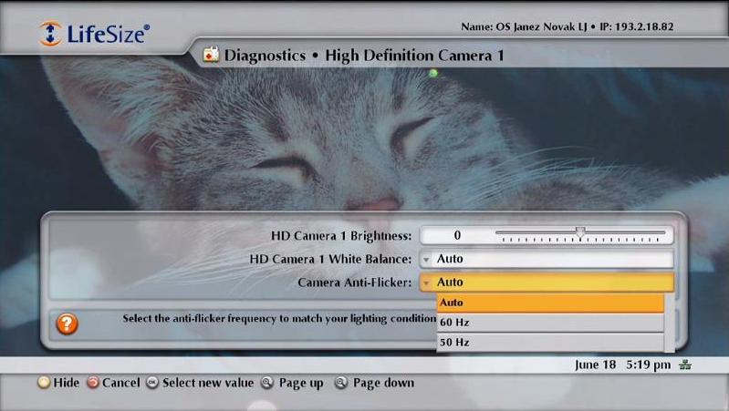
Task: Click the Cancel label in bottom bar
Action: click(x=120, y=383)
